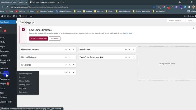This screenshot has height=110, width=196.
Task: Open Categories in Templates flyout
Action: pos(23,92)
